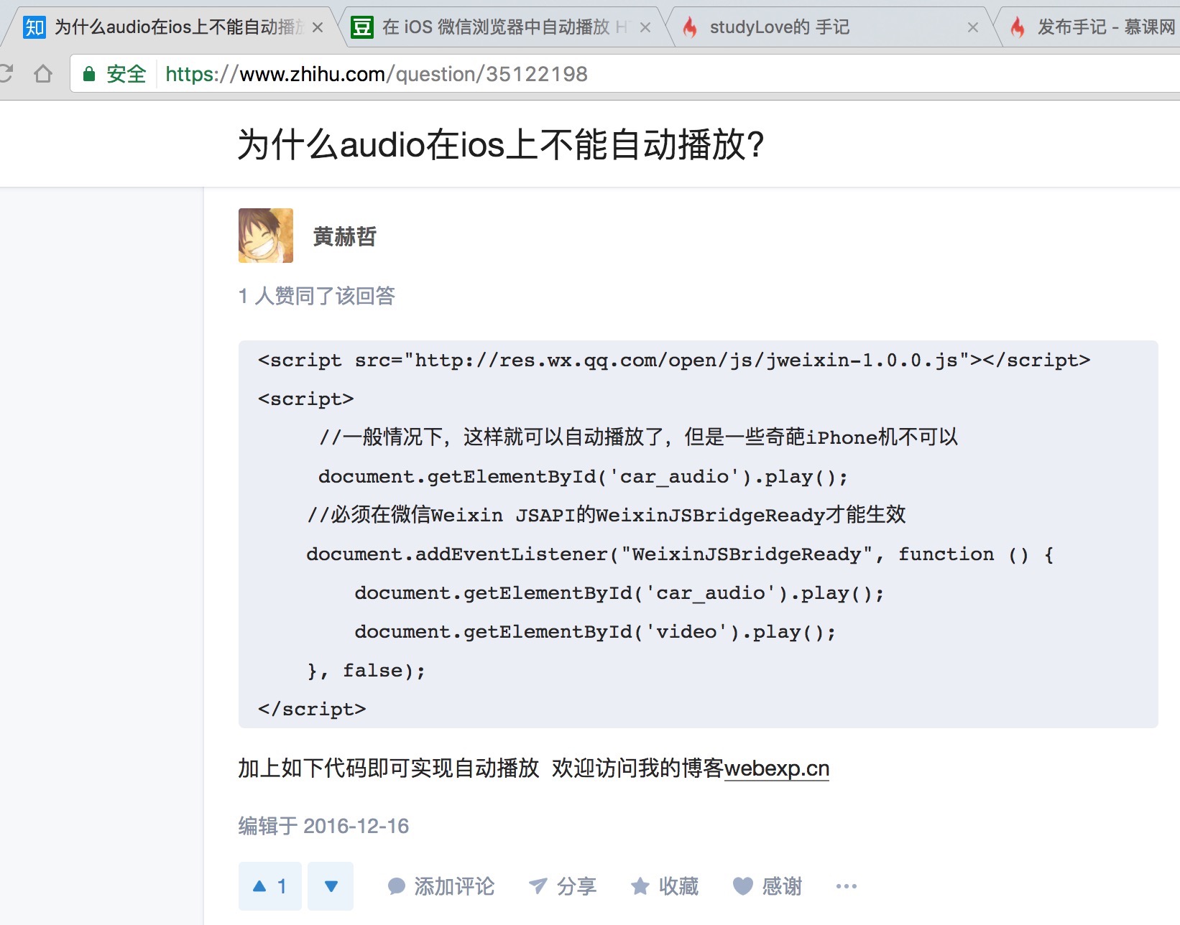Share the answer using the 分享 icon
The width and height of the screenshot is (1180, 925).
(539, 886)
